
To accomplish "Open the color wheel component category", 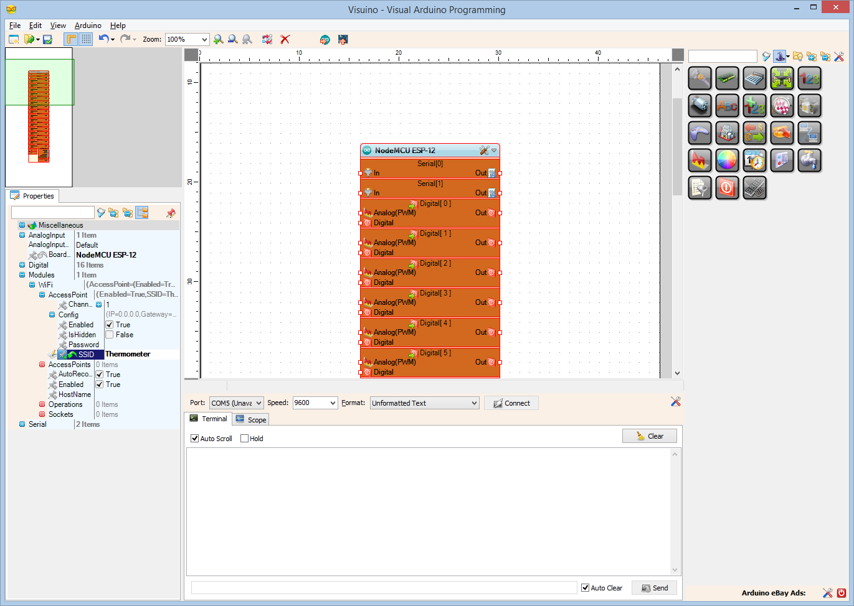I will click(x=727, y=161).
